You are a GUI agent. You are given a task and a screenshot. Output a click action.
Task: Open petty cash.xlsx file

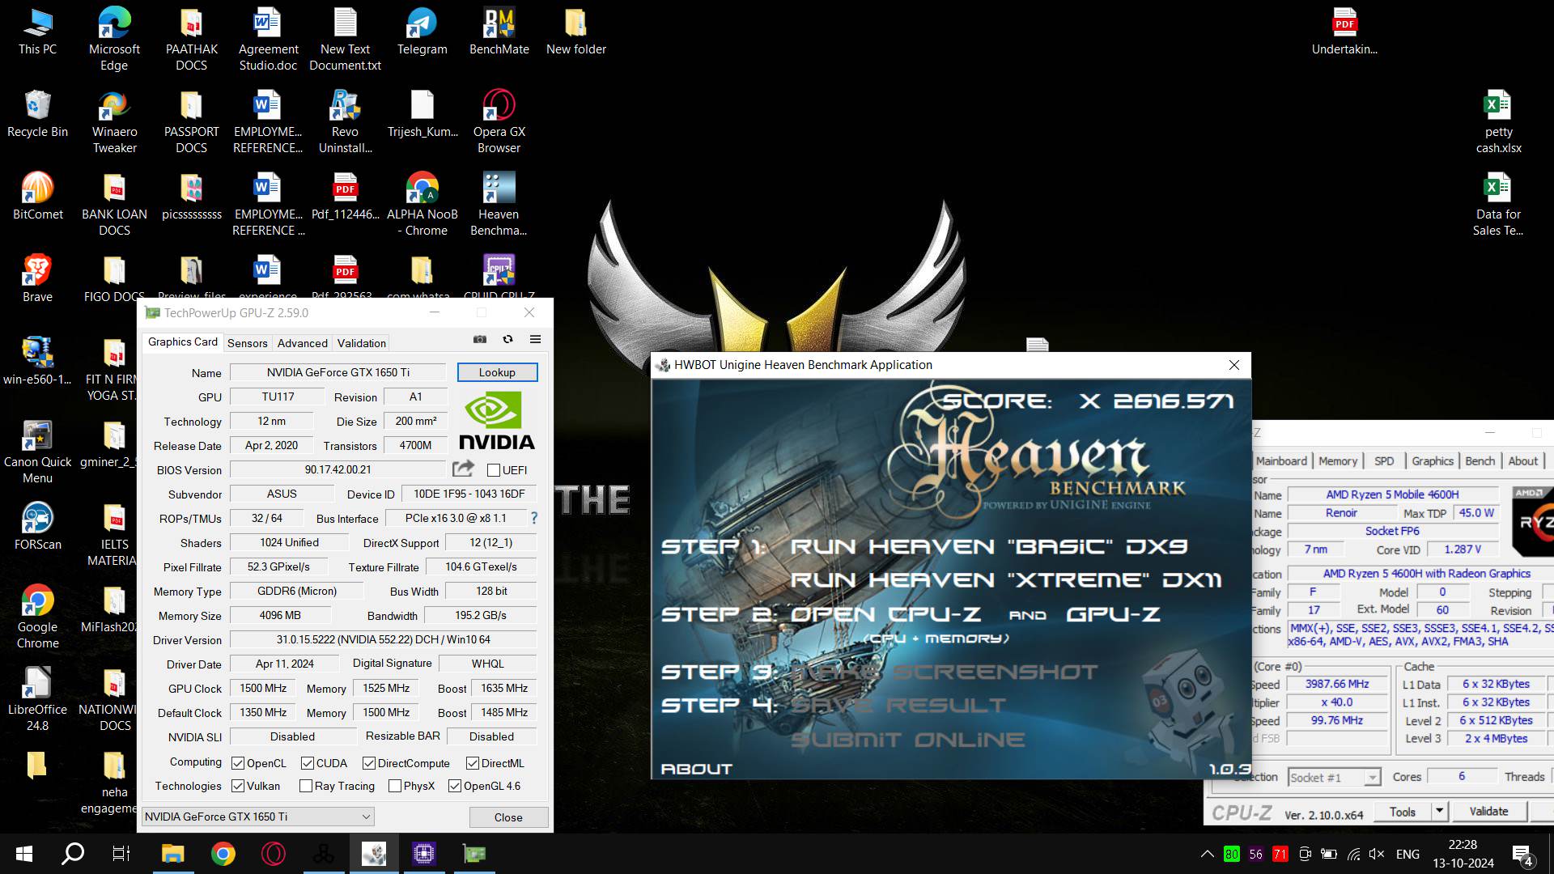point(1498,121)
